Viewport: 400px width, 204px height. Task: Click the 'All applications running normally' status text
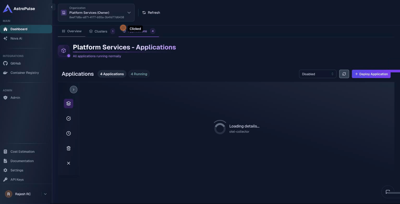(97, 56)
